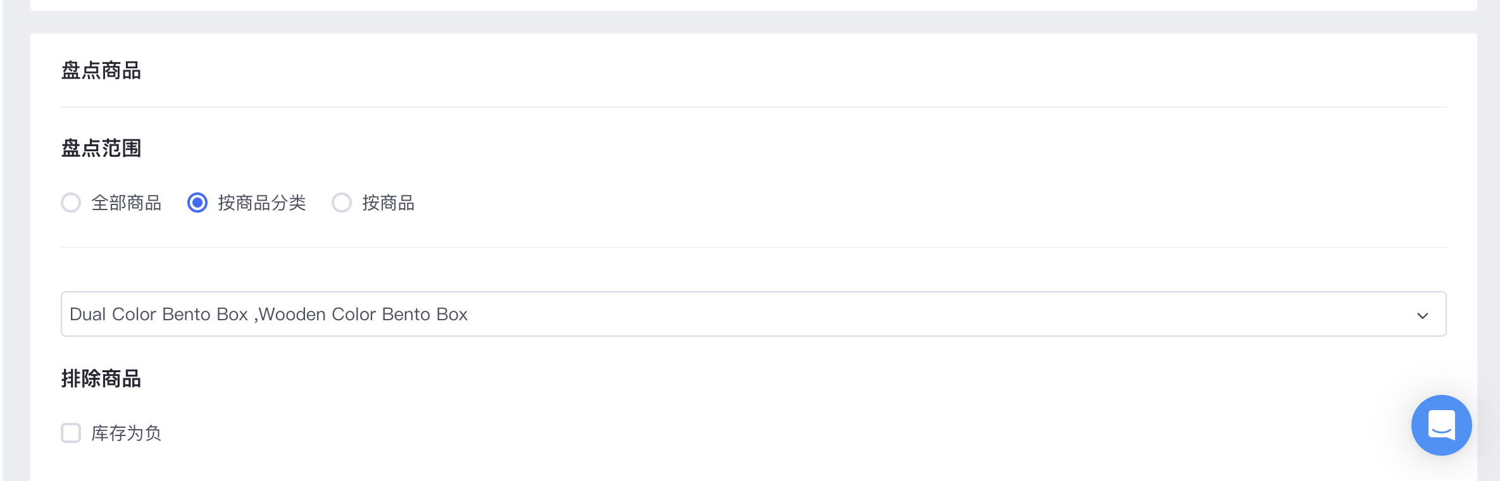Viewport: 1500px width, 481px height.
Task: Click the 排除商品 heading
Action: [101, 378]
